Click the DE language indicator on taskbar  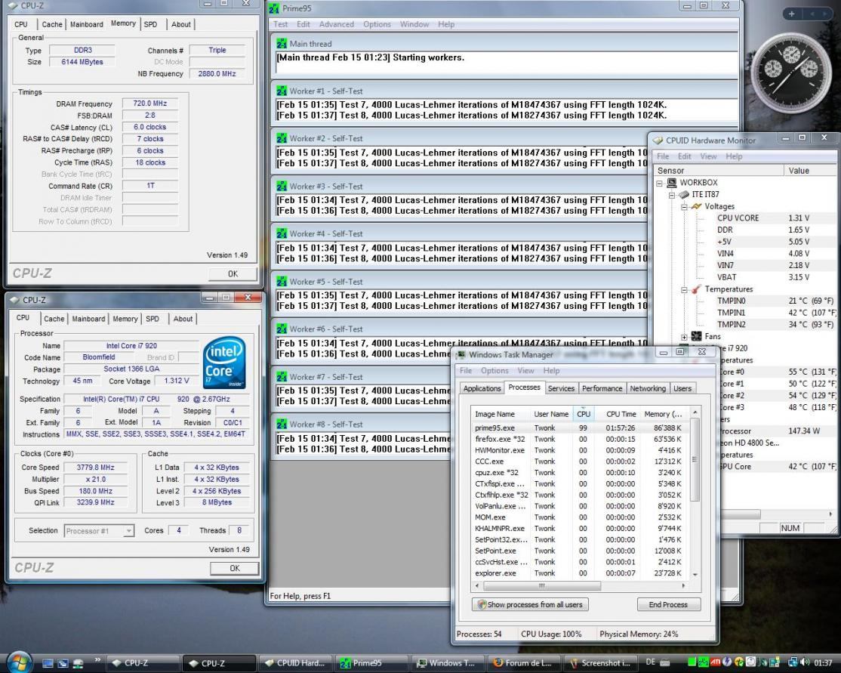[x=651, y=662]
